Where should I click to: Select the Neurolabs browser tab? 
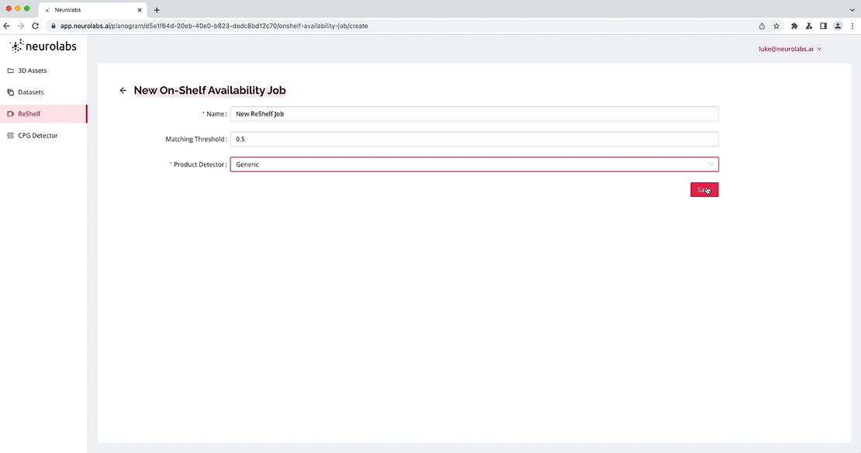(x=92, y=10)
